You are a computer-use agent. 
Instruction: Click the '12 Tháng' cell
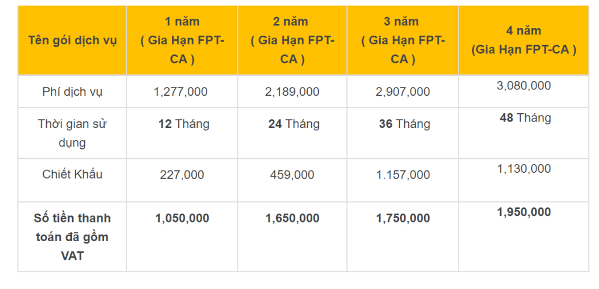[184, 124]
